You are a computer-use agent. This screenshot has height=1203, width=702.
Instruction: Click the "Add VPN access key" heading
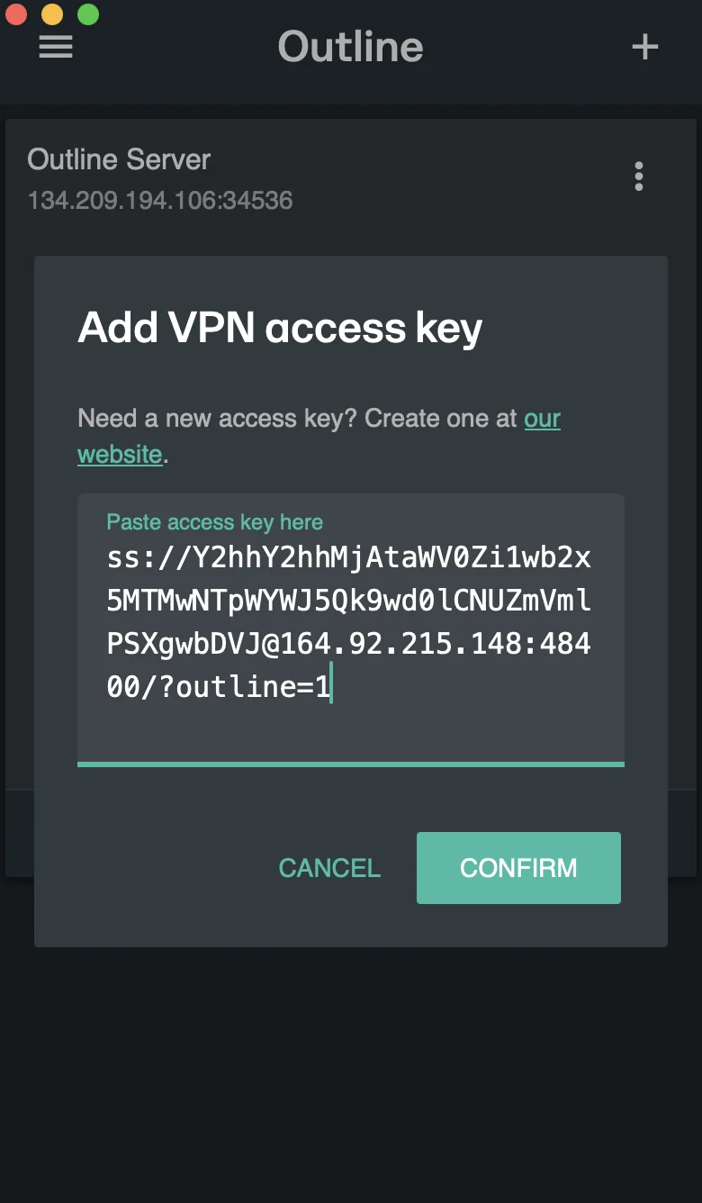(x=280, y=328)
